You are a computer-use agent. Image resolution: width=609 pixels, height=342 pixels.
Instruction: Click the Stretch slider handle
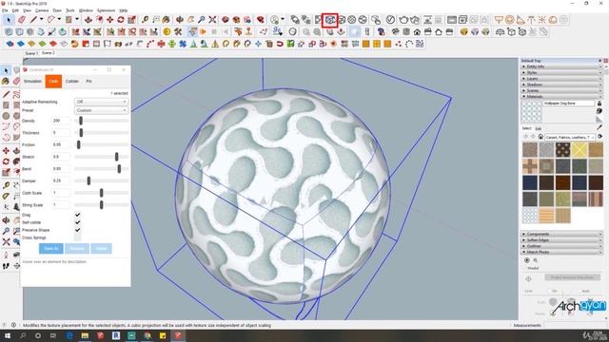pyautogui.click(x=116, y=157)
